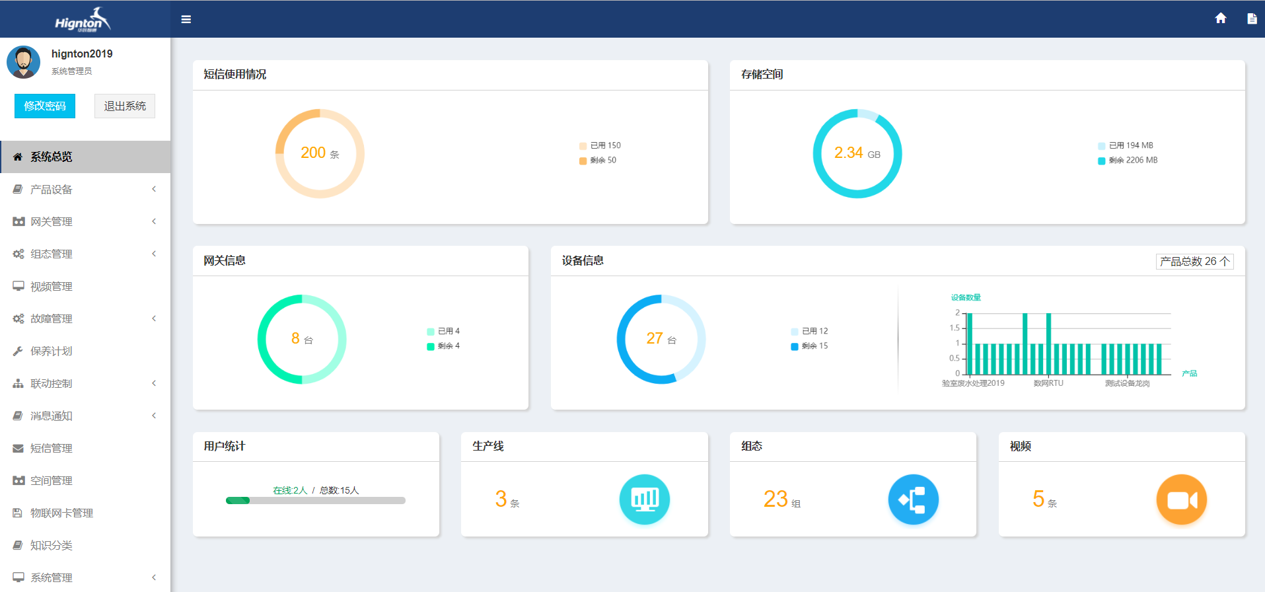
Task: Expand the 网关管理 submenu arrow
Action: click(154, 221)
